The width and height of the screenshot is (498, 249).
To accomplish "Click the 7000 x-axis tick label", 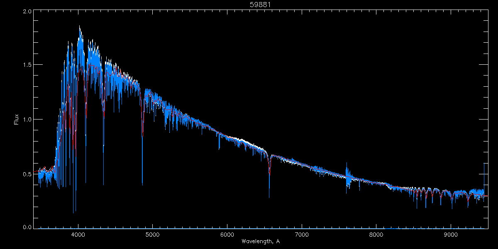I will click(x=302, y=234).
